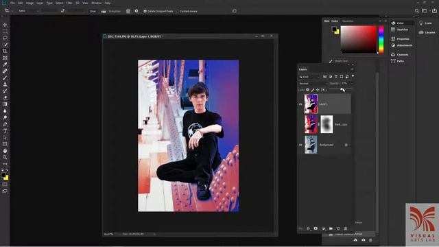
Task: Hide Layer 1 using eye icon
Action: point(300,104)
